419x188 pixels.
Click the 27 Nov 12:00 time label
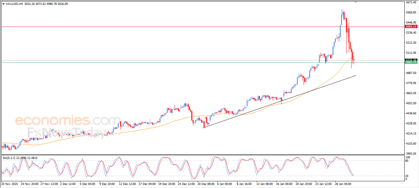[x=49, y=184]
